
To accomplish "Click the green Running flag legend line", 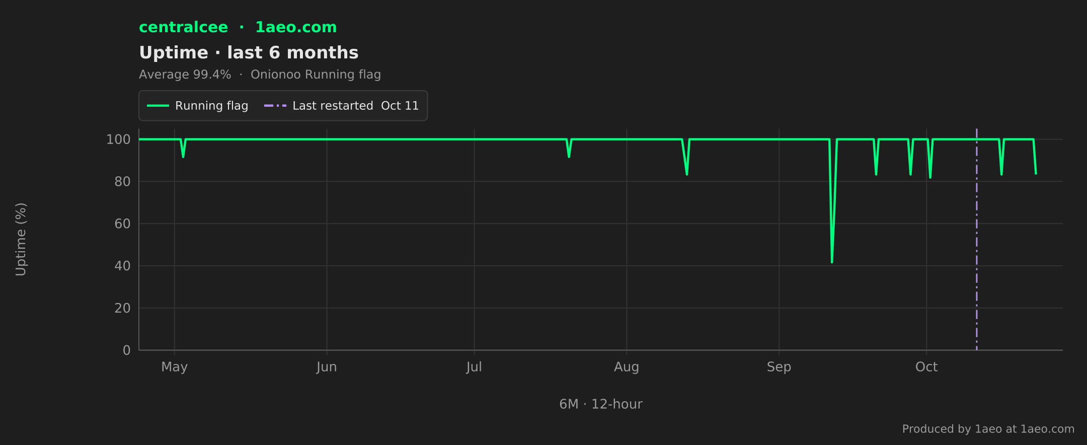I will [x=158, y=106].
